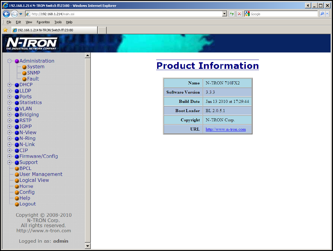Open the User Management link
The height and width of the screenshot is (251, 333).
click(x=41, y=174)
